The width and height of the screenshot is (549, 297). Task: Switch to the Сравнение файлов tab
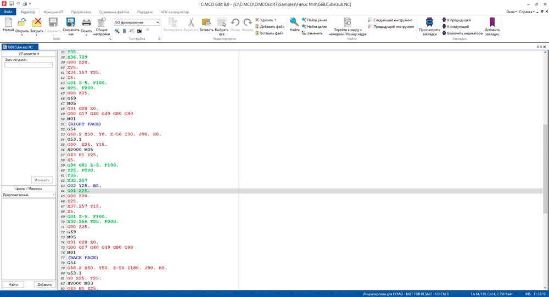tap(114, 12)
